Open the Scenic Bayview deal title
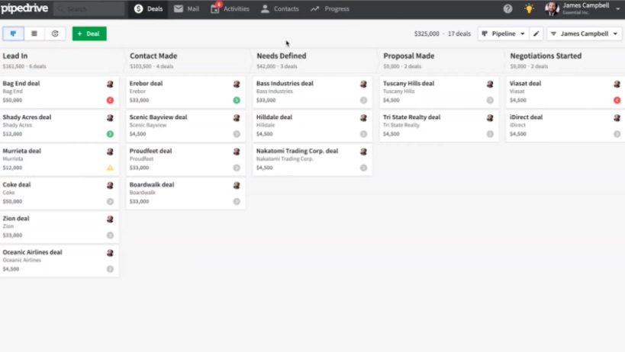The image size is (625, 352). point(158,117)
